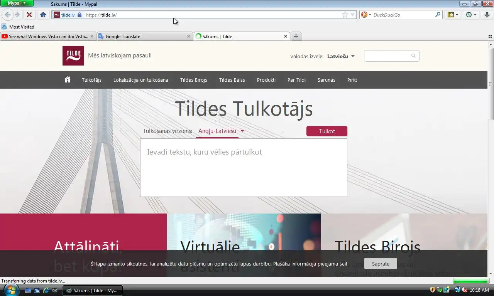
Task: Click the magnifier in the DuckDuckGo search box
Action: (x=438, y=15)
